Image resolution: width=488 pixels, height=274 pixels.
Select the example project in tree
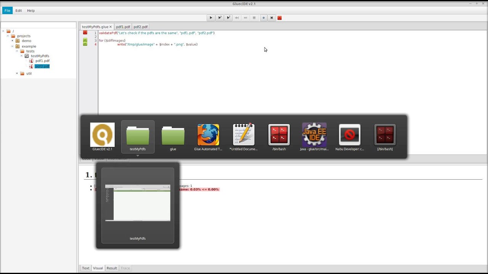coord(29,46)
